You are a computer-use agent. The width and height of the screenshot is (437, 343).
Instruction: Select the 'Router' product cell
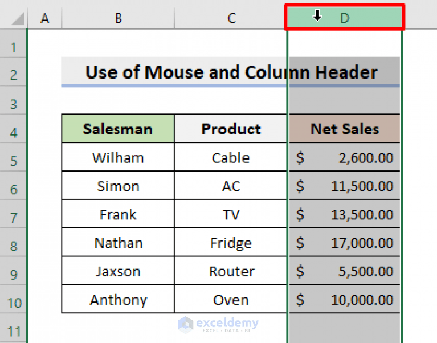pos(231,271)
